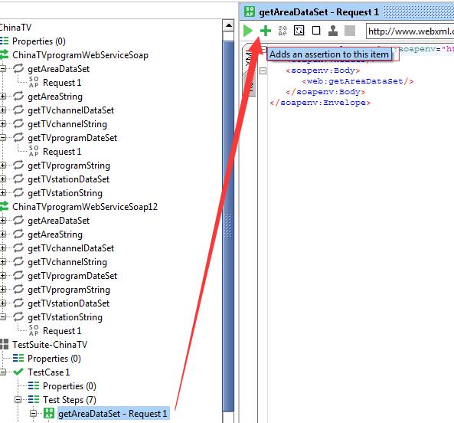Image resolution: width=454 pixels, height=423 pixels.
Task: Select TestSuite-ChinaTV in the navigator
Action: pos(50,345)
